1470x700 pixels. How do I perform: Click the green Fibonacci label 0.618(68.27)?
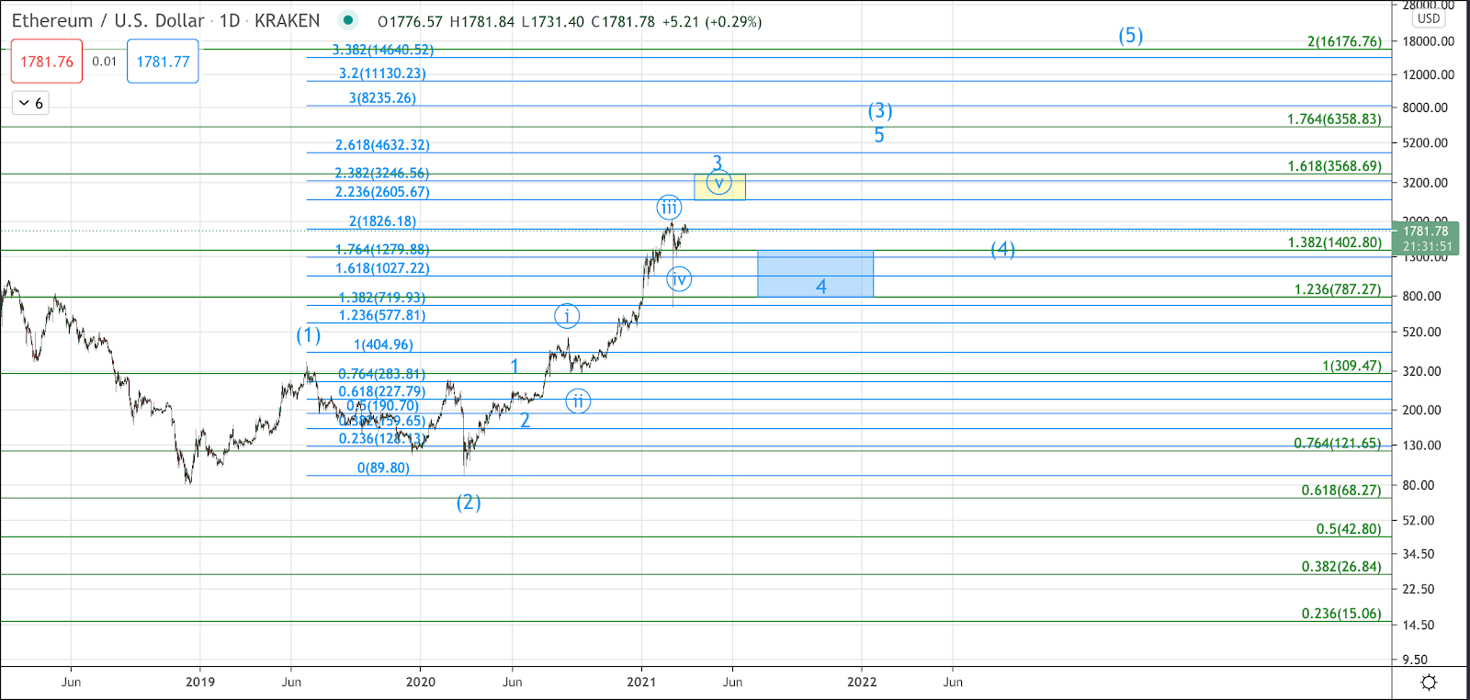1341,491
